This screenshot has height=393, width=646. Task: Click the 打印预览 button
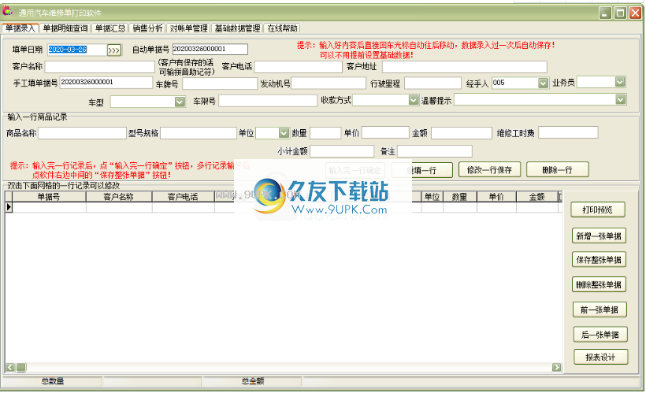597,209
